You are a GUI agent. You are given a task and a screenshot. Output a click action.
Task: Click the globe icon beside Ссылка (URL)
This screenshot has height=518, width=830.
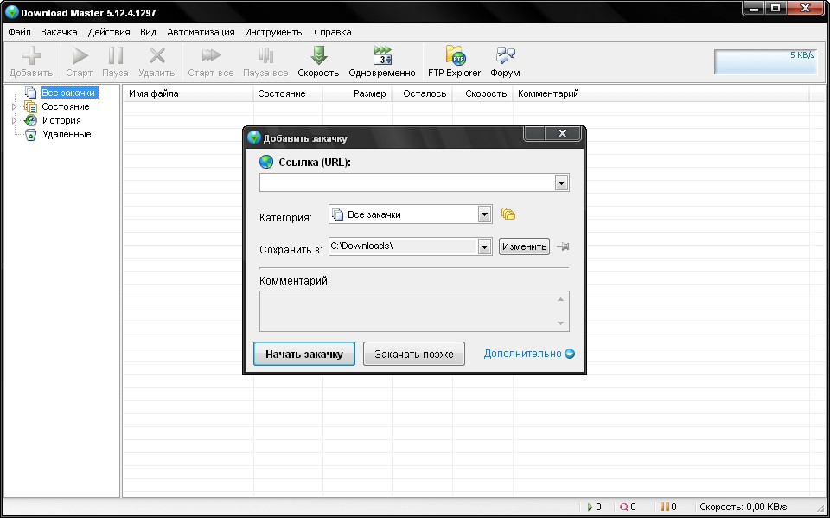(266, 162)
